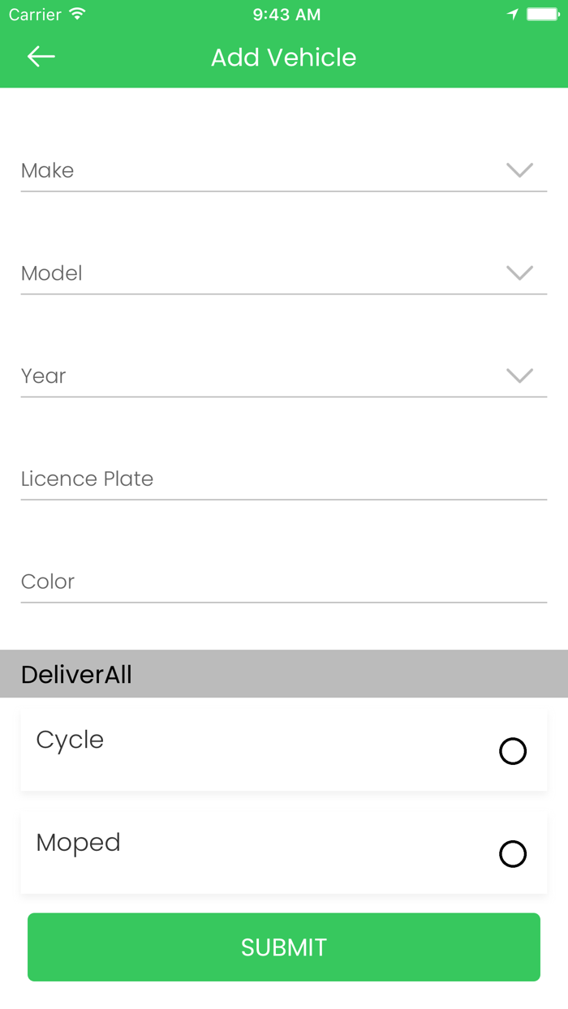Click the location arrow icon in status bar
Viewport: 568px width, 1009px height.
point(514,13)
